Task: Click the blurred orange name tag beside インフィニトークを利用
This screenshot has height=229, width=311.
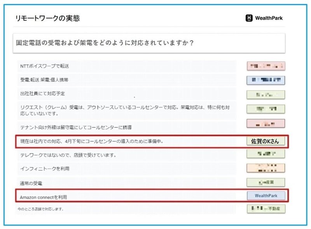Action: (x=266, y=168)
